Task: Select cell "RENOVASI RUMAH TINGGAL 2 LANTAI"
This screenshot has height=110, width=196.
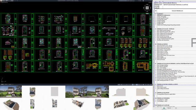Action: 176,5
